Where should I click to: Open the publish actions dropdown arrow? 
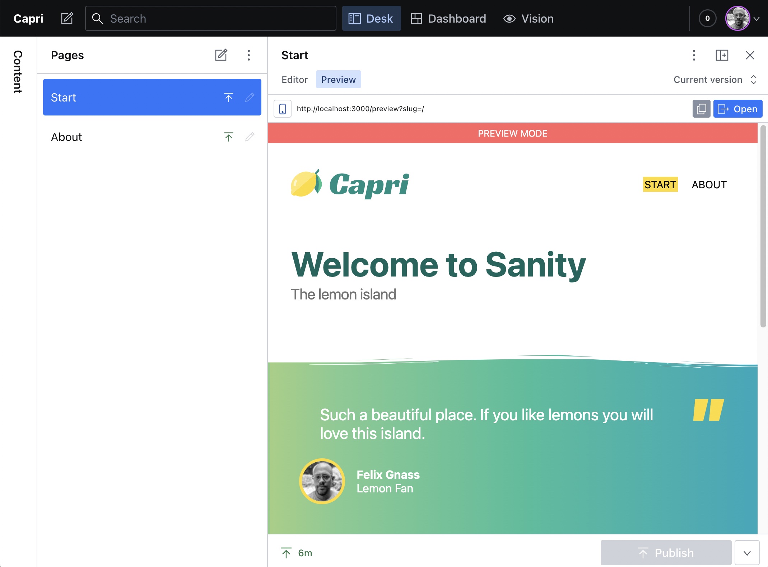pyautogui.click(x=747, y=553)
